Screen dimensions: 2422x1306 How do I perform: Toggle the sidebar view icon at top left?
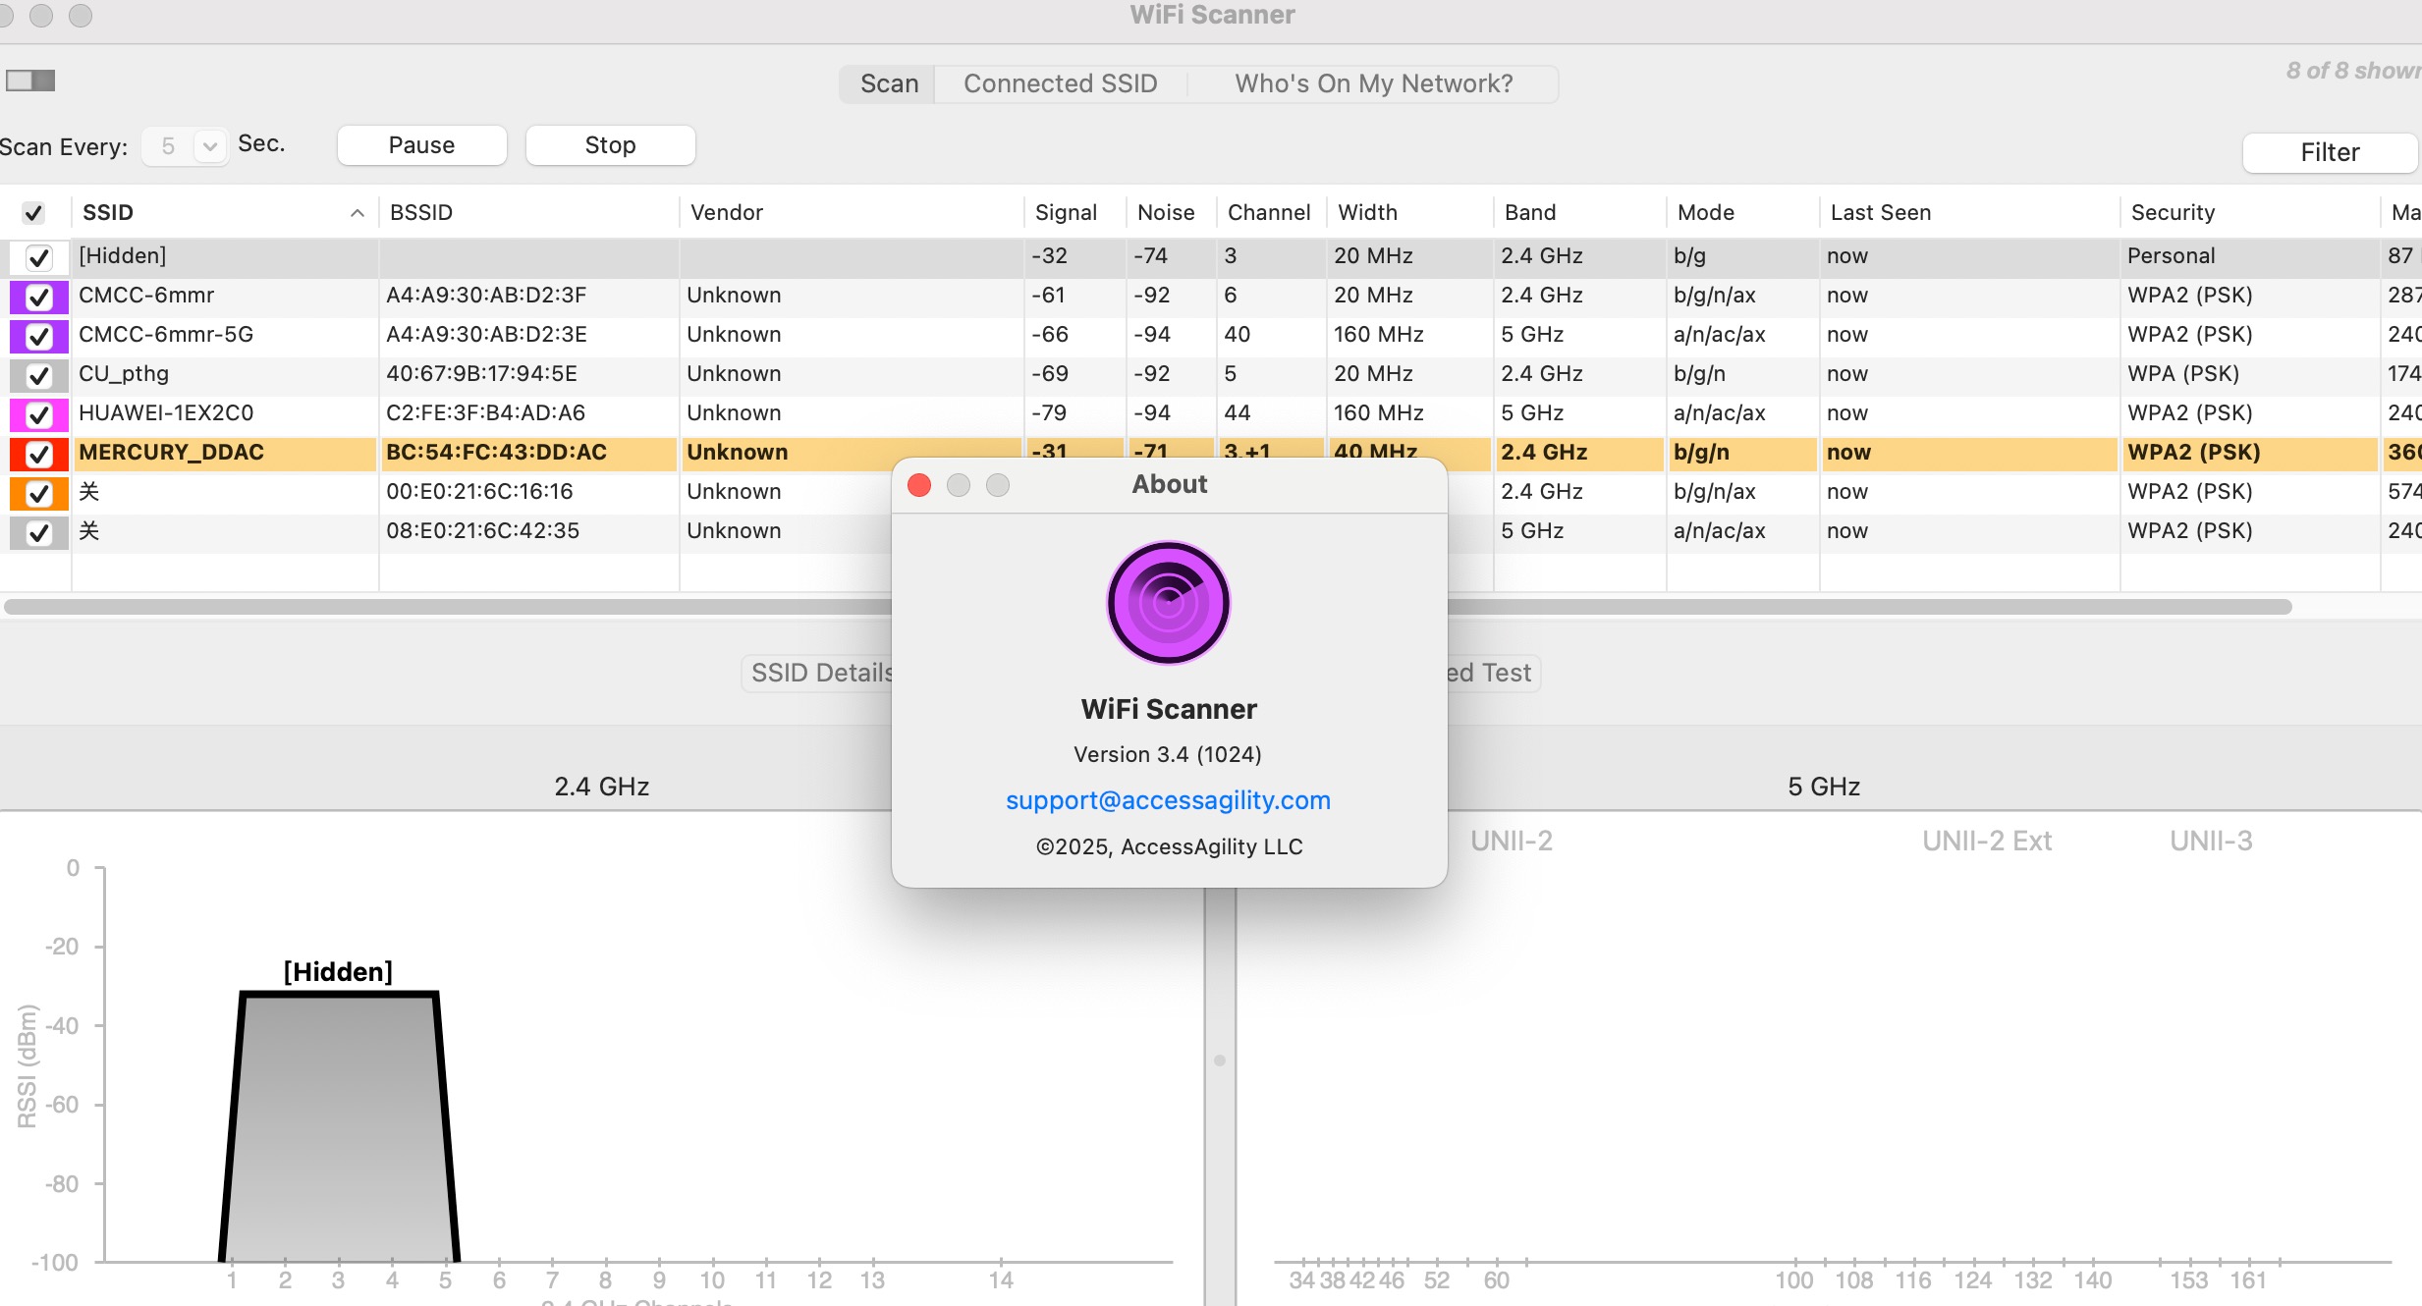(30, 81)
